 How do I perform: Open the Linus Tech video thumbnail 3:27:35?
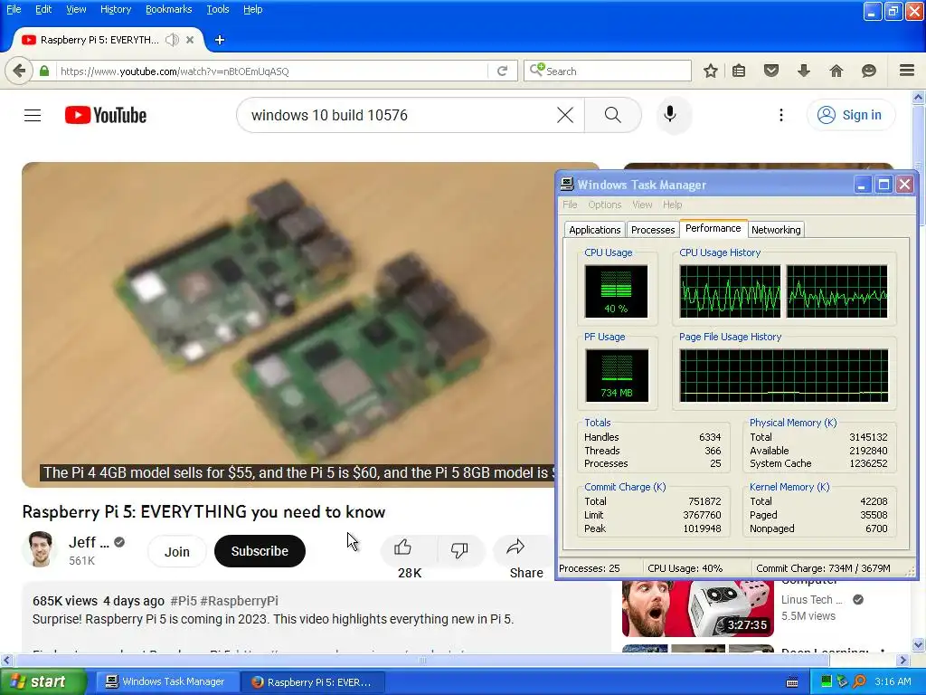698,608
